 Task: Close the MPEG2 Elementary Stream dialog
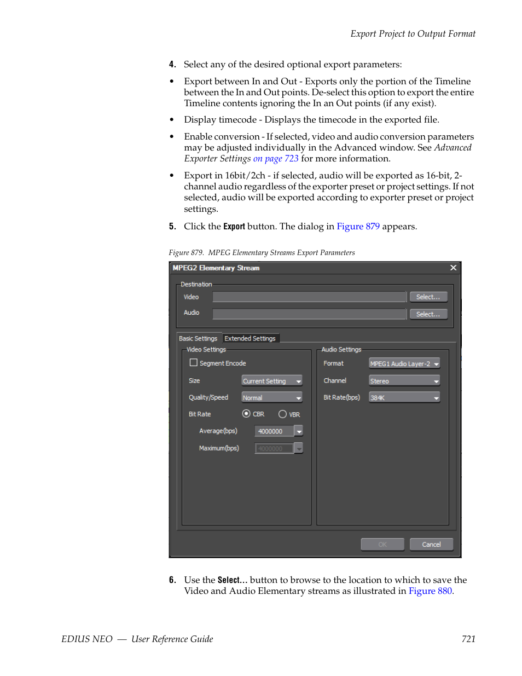(453, 268)
